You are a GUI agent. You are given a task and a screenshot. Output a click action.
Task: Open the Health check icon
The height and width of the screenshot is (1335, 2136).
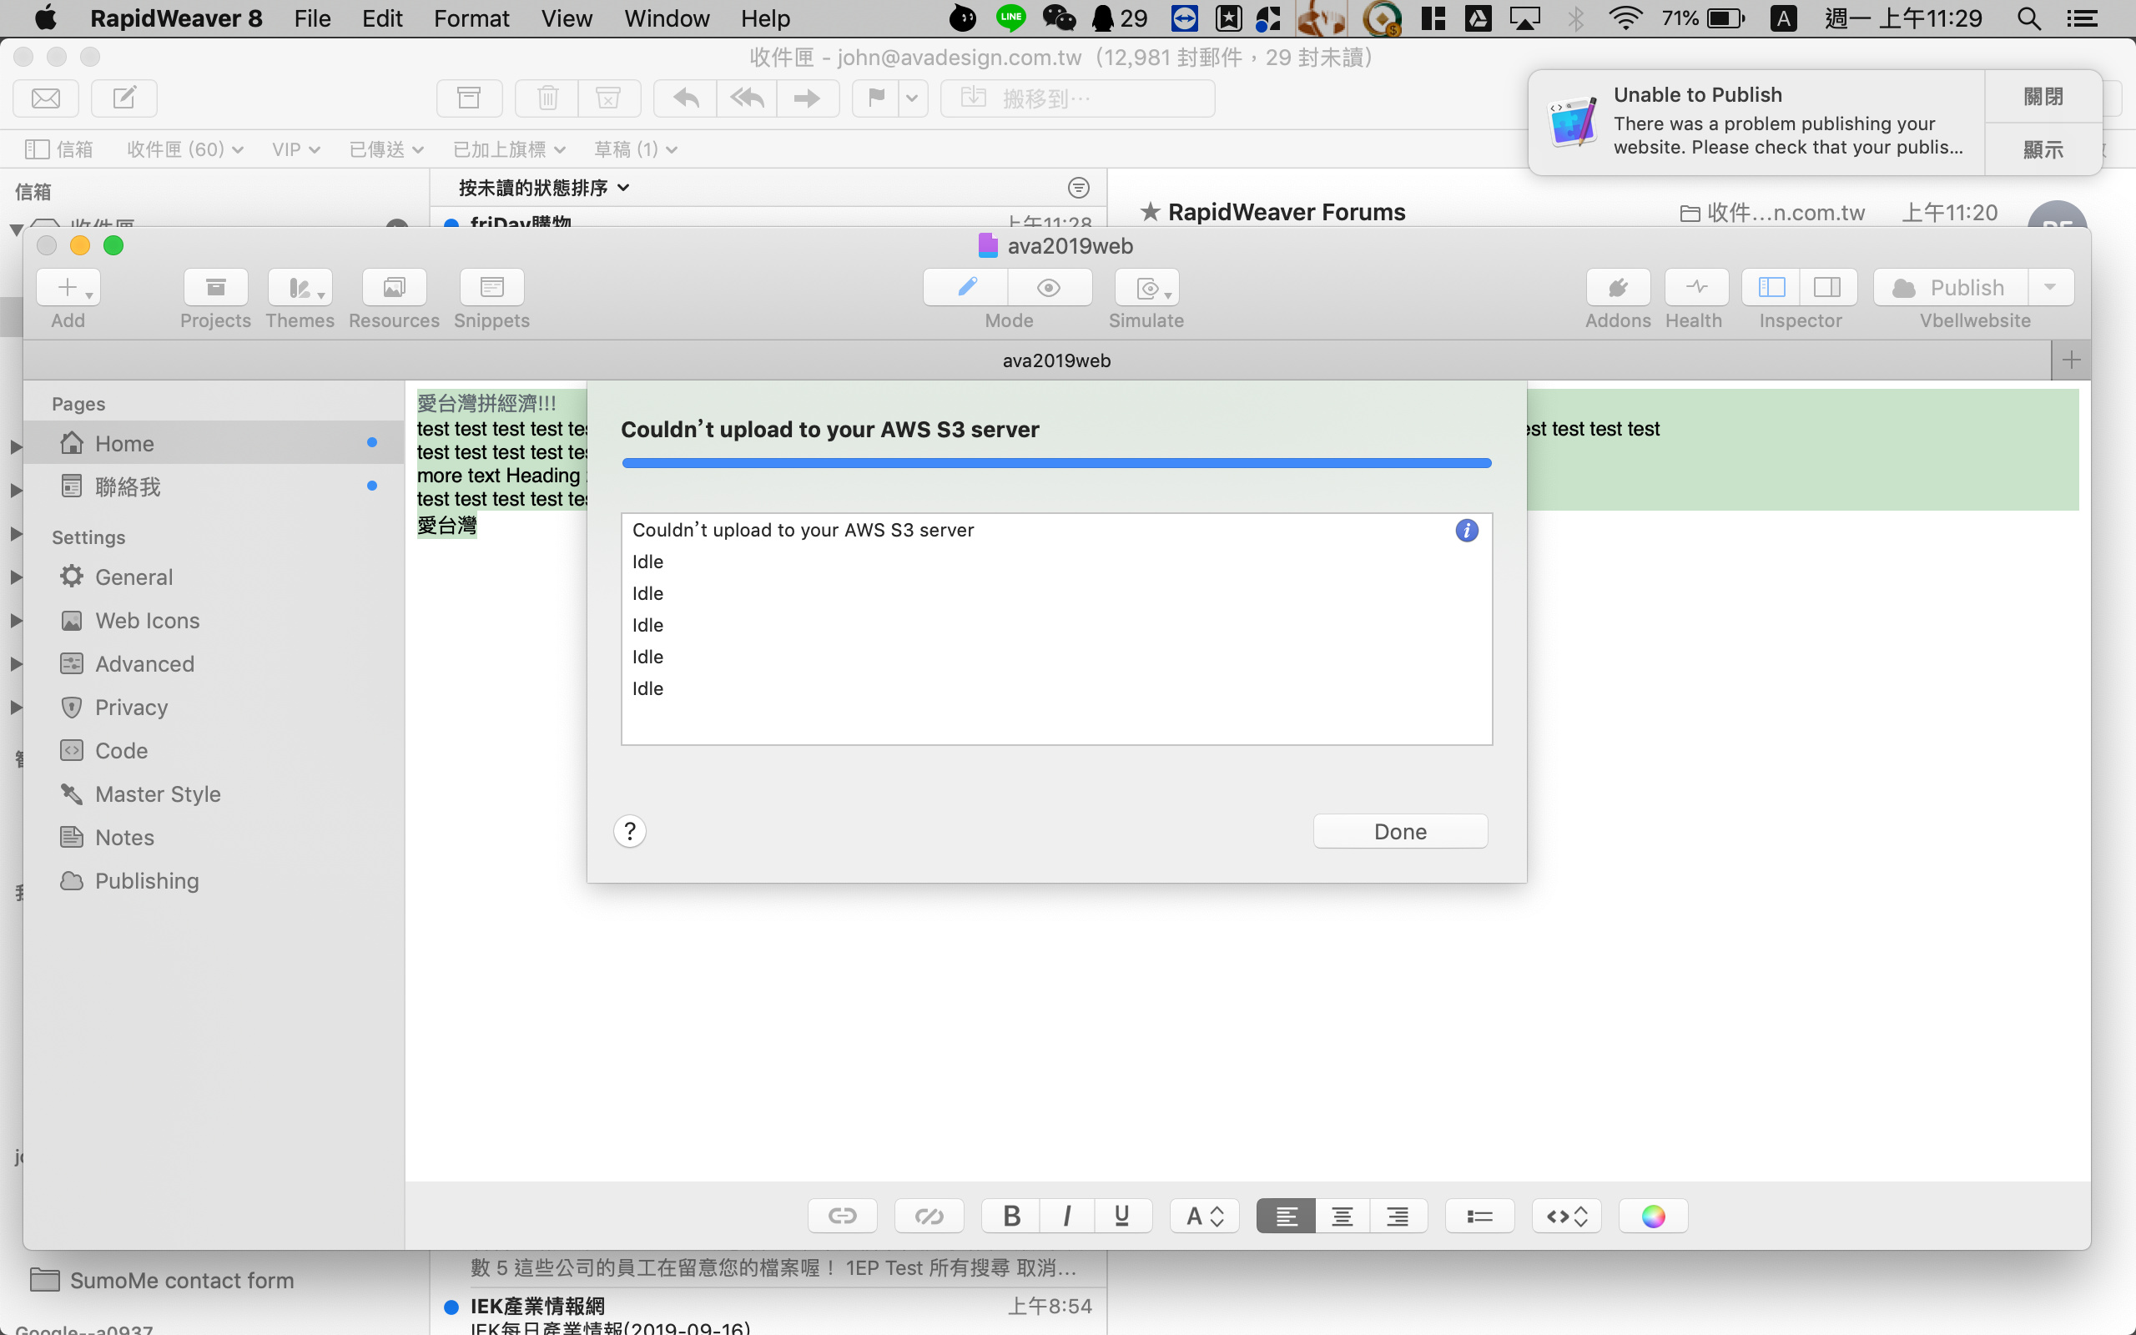(x=1695, y=287)
